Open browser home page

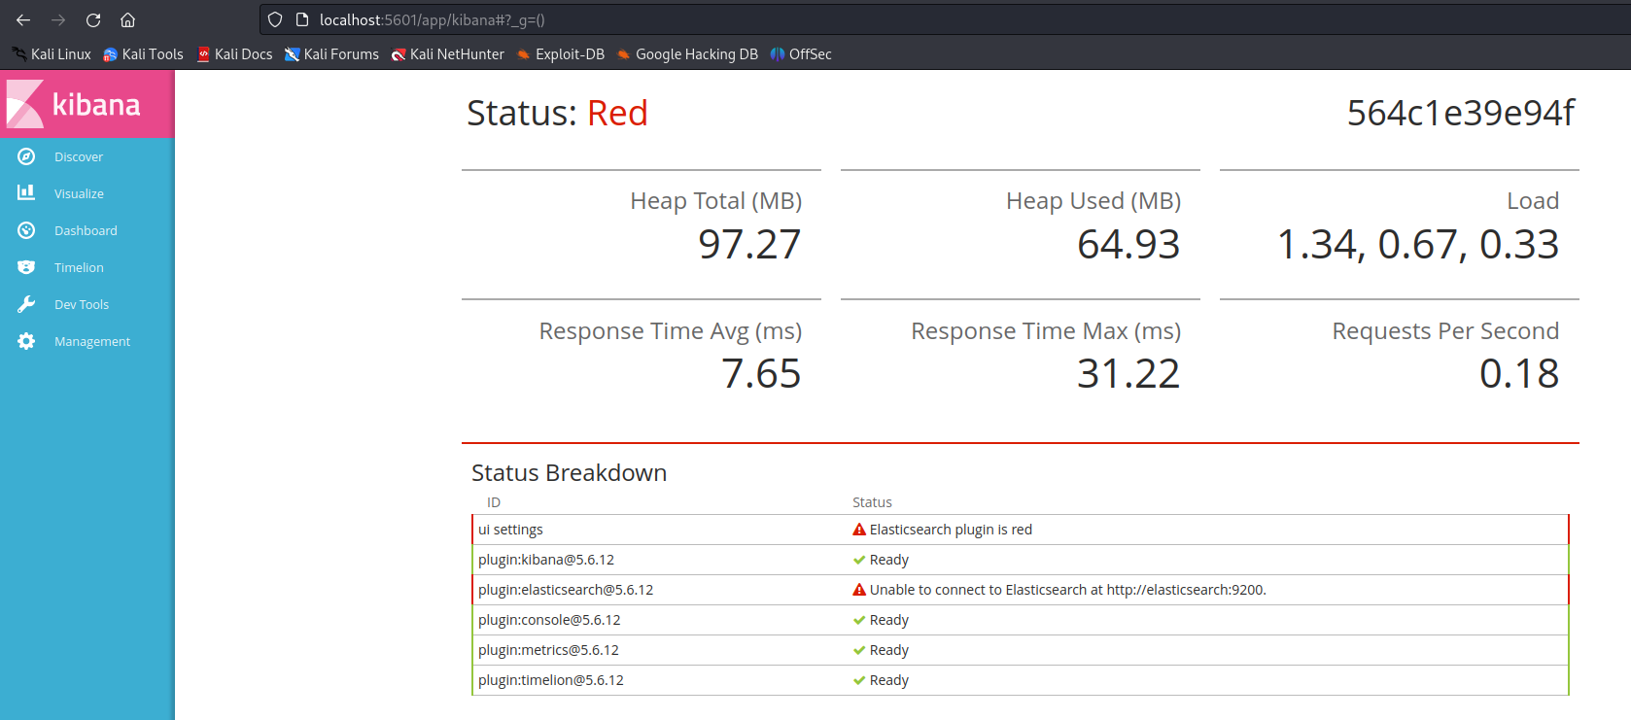tap(127, 19)
